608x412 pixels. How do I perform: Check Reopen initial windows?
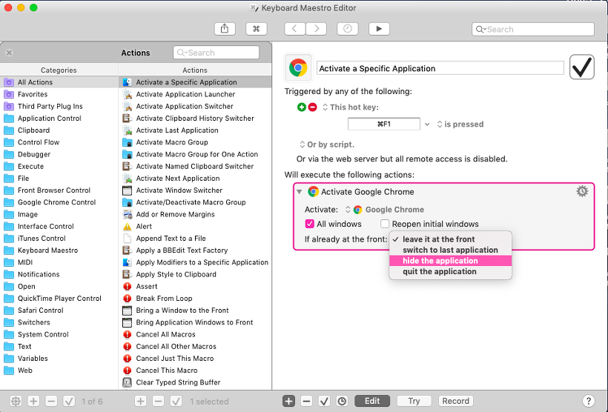point(385,224)
